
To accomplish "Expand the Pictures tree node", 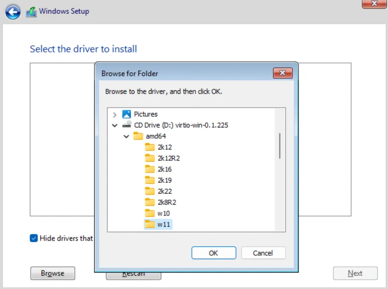I will tap(115, 114).
